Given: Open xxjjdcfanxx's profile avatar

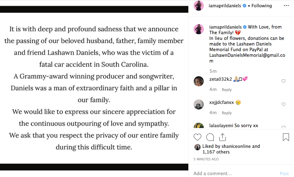Looking at the screenshot, I should pyautogui.click(x=199, y=105).
